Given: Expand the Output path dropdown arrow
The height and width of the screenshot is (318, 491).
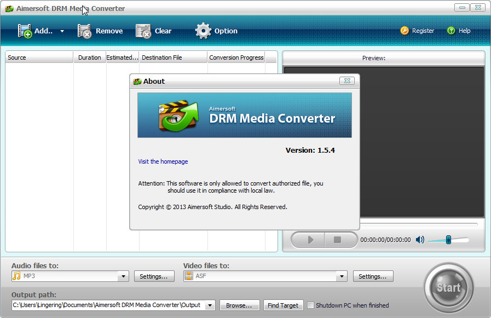Looking at the screenshot, I should pos(210,305).
